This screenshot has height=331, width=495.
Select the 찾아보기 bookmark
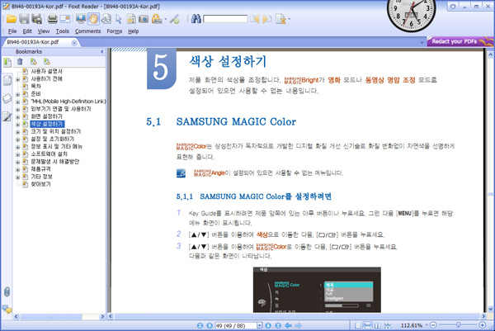(x=40, y=184)
